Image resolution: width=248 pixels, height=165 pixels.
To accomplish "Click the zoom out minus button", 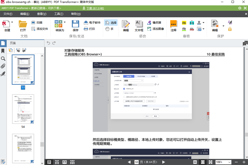I will pos(236,162).
